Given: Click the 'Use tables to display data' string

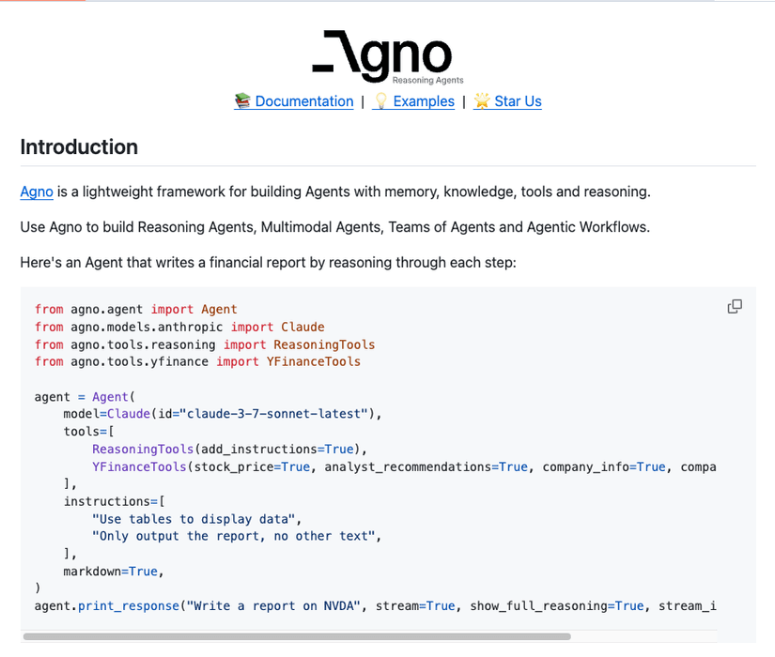Looking at the screenshot, I should (194, 519).
